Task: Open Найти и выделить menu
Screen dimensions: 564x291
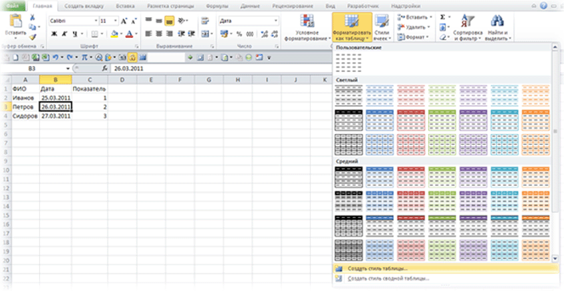Action: pyautogui.click(x=498, y=27)
